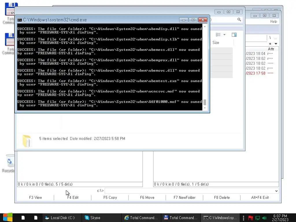
Task: Focus the c:\> command line input field
Action: [x=190, y=191]
